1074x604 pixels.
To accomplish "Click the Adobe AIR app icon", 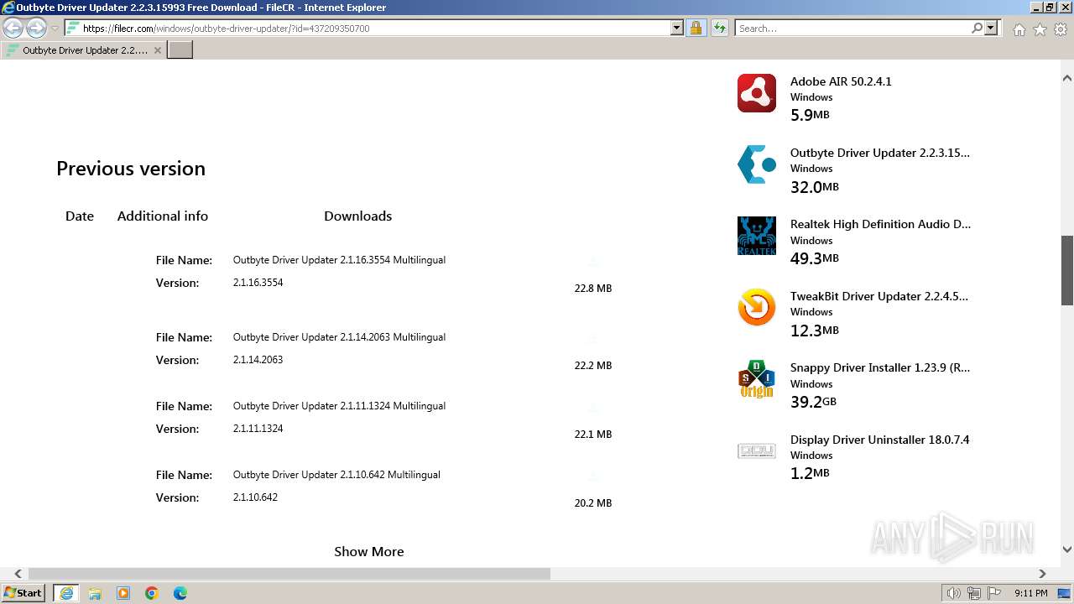I will 756,93.
